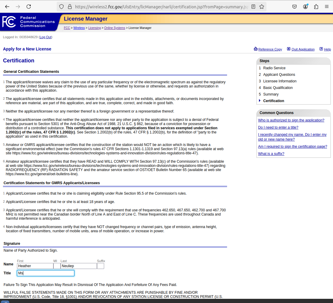The image size is (333, 303).
Task: Click the browser back arrow
Action: pos(7,7)
